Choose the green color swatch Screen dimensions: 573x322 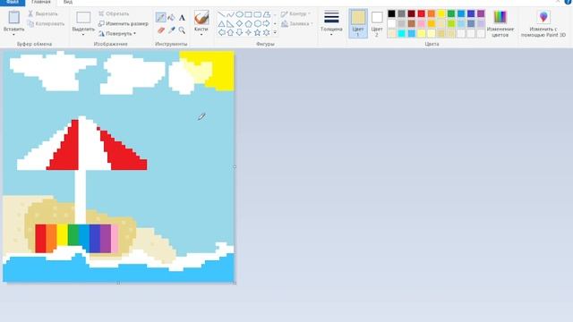[x=451, y=14]
